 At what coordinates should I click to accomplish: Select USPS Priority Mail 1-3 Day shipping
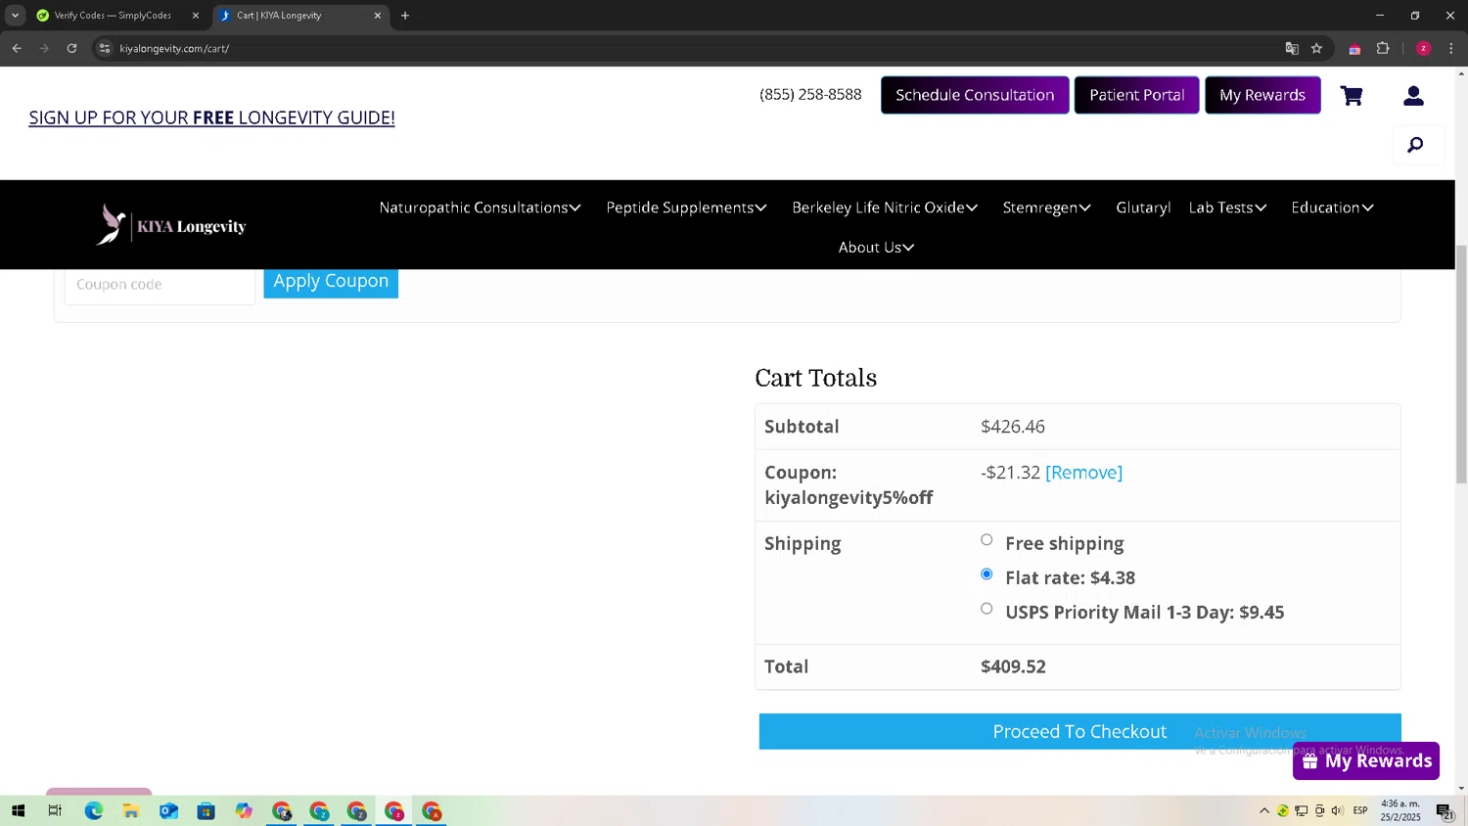click(986, 609)
